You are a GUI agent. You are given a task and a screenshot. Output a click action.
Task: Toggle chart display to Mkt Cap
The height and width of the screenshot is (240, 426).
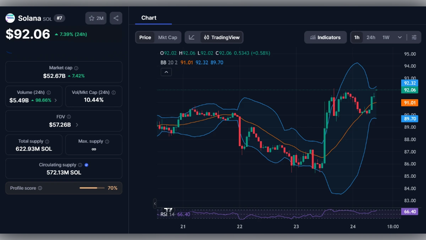click(168, 37)
